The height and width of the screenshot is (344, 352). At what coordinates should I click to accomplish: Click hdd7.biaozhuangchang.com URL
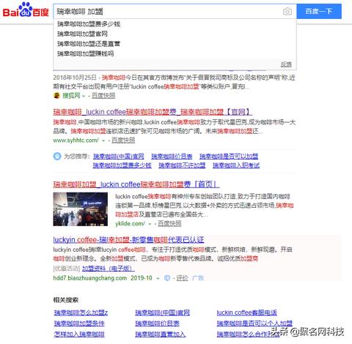coord(90,278)
